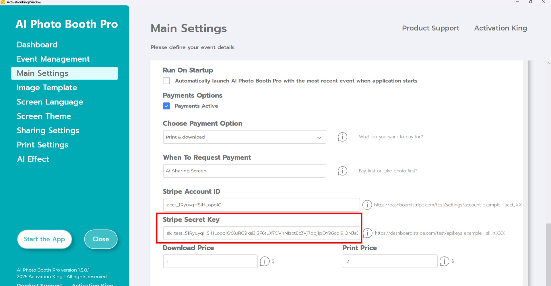Screen dimensions: 551x286
Task: Click the Download Price info icon
Action: point(265,261)
